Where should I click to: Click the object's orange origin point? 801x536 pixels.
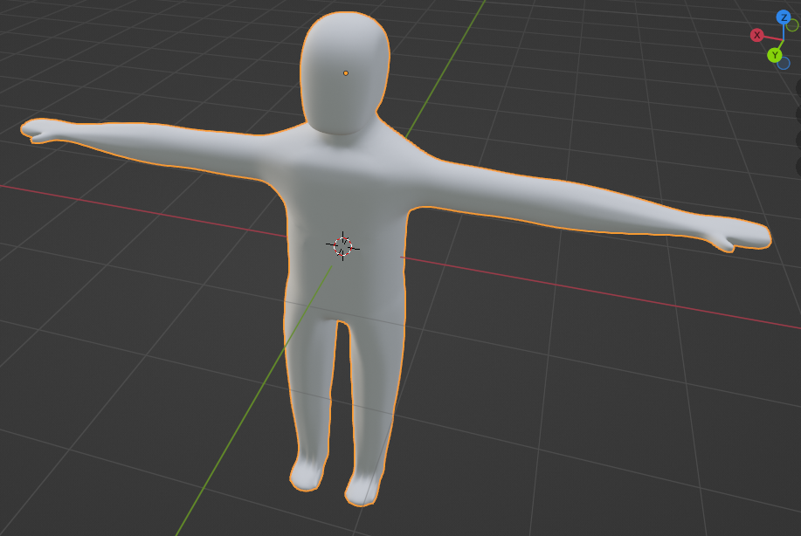347,72
